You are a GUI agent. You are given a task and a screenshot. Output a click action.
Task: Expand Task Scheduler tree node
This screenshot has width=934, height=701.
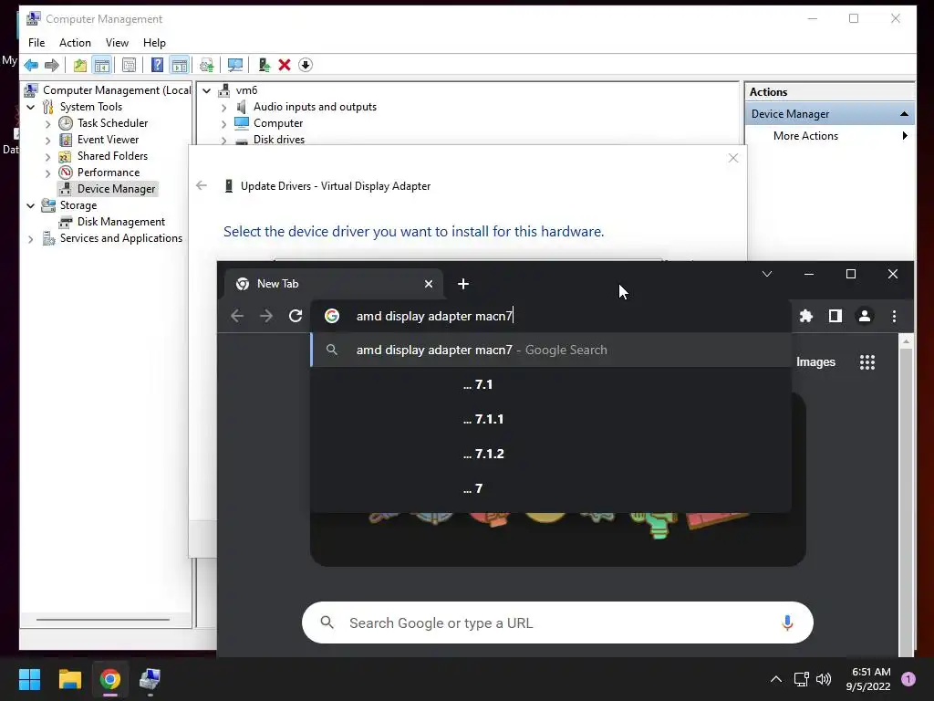coord(47,124)
